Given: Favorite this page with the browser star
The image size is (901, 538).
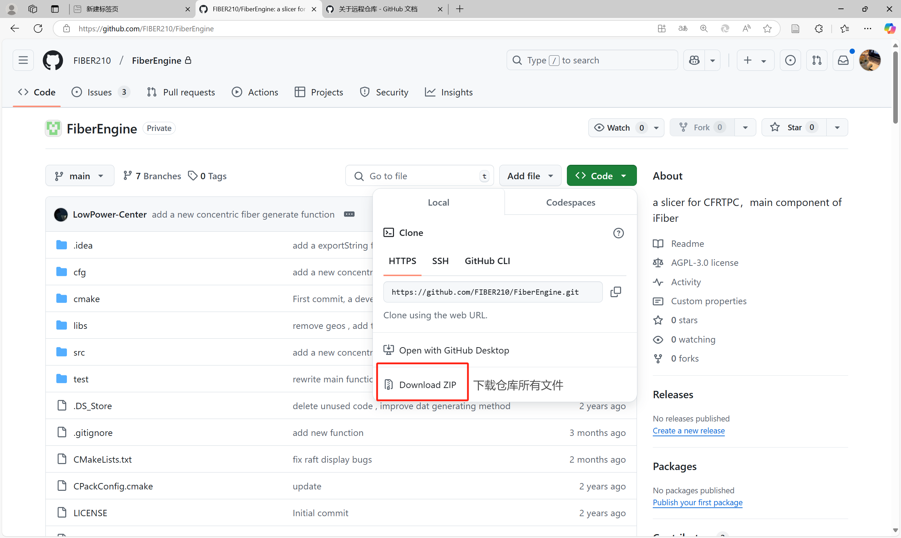Looking at the screenshot, I should coord(767,29).
